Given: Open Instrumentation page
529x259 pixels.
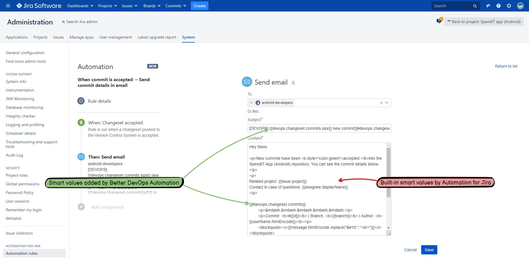Looking at the screenshot, I should [20, 90].
